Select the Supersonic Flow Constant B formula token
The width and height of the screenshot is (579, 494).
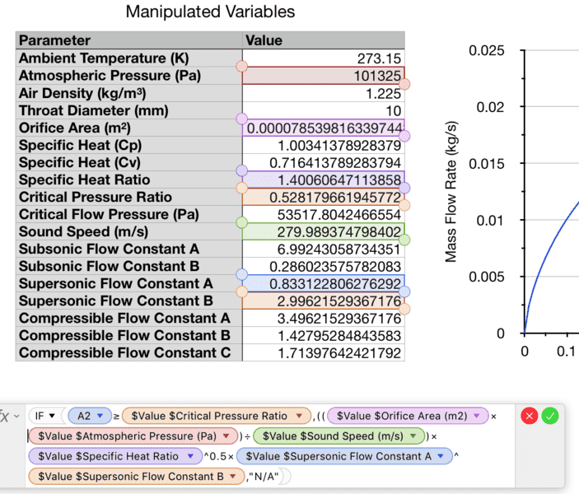[130, 475]
